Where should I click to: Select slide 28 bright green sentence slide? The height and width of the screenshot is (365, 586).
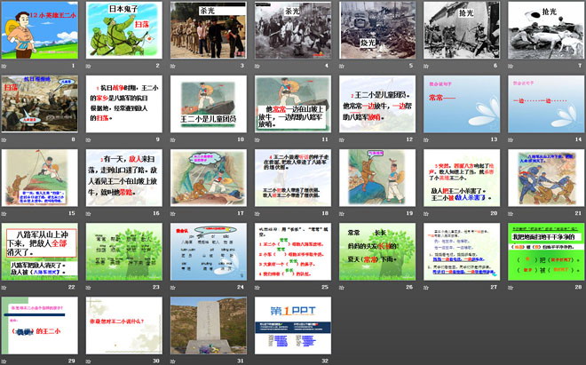point(546,251)
